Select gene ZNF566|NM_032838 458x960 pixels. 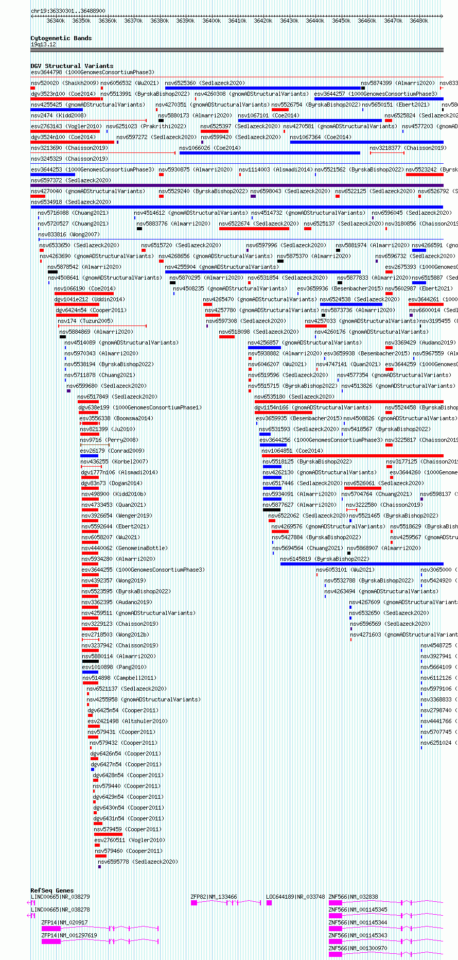point(354,897)
